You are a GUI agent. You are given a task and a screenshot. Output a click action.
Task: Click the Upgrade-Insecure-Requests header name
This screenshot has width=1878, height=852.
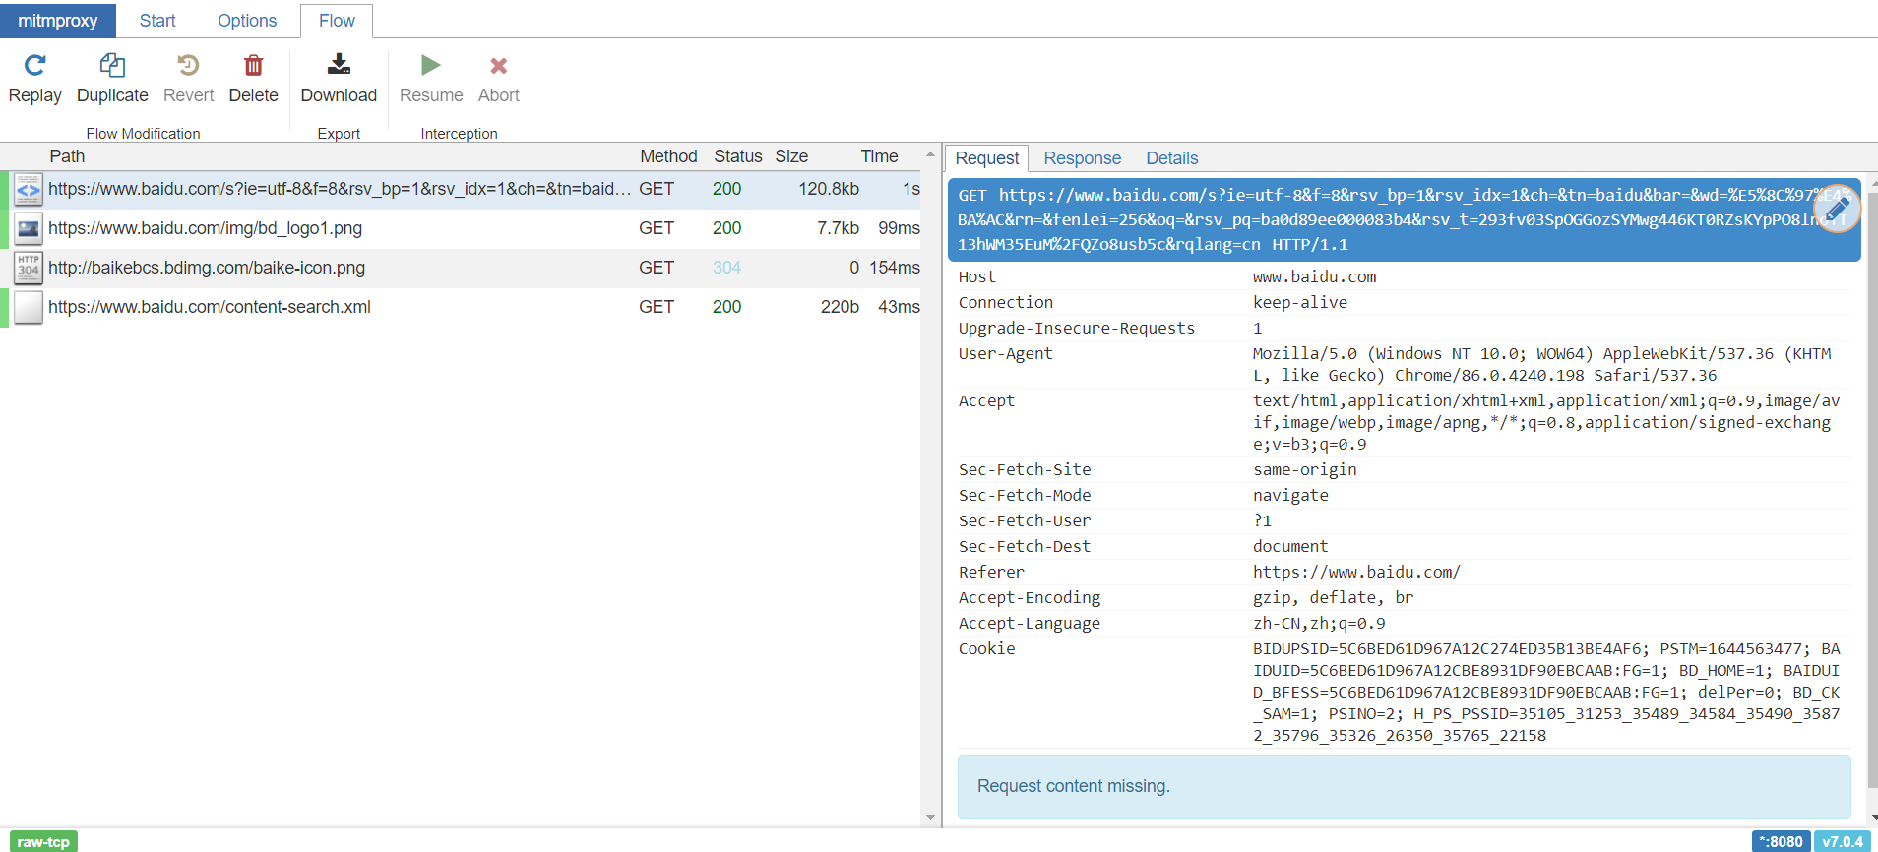pos(1076,329)
